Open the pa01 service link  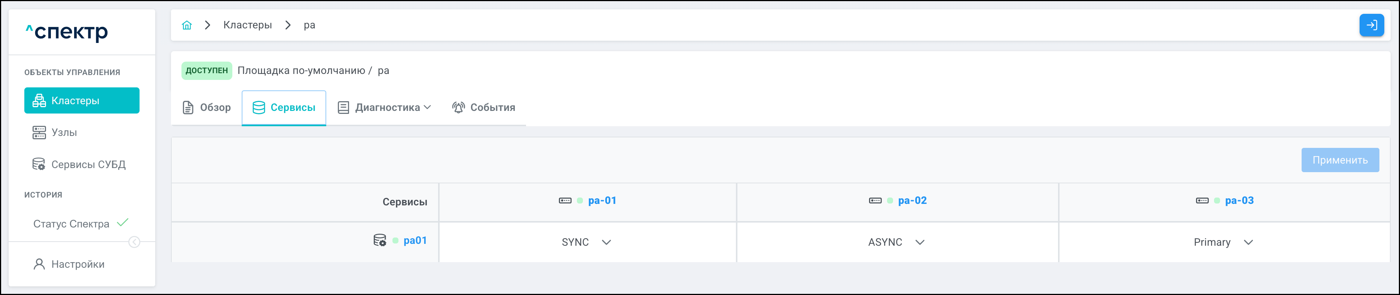coord(415,240)
